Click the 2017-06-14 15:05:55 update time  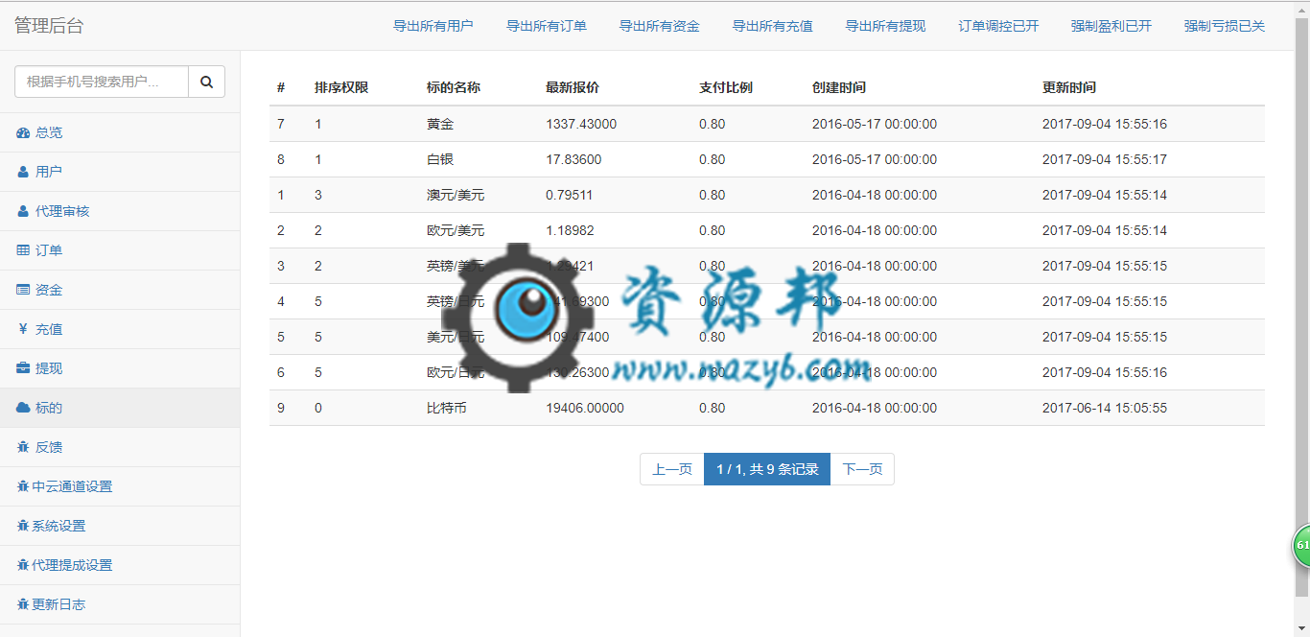(1105, 408)
